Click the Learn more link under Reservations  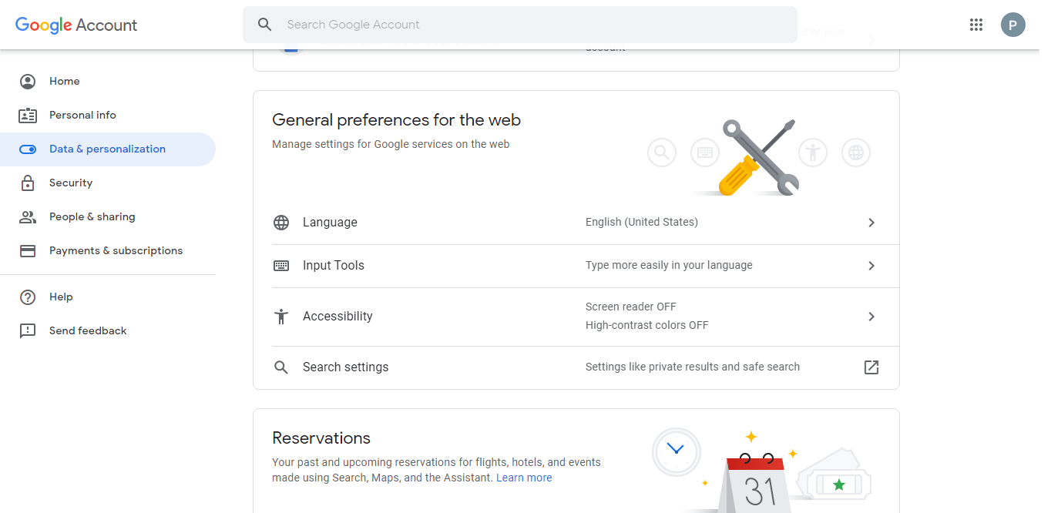[524, 477]
